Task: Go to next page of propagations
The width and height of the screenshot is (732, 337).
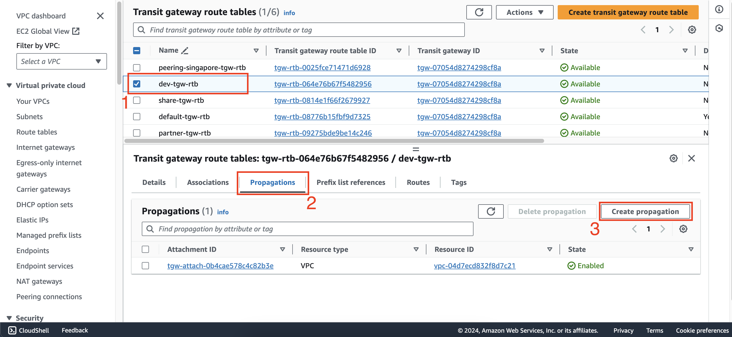Action: click(663, 229)
